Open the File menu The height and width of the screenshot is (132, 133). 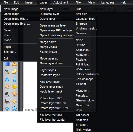point(6,2)
